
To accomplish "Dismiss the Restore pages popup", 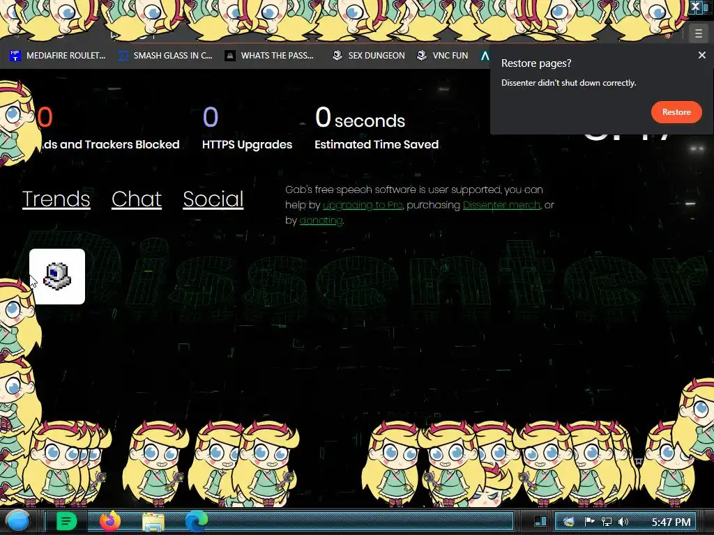I will [x=701, y=55].
